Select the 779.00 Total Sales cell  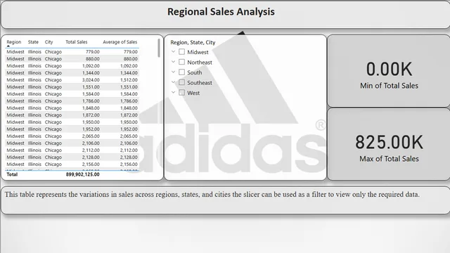93,52
